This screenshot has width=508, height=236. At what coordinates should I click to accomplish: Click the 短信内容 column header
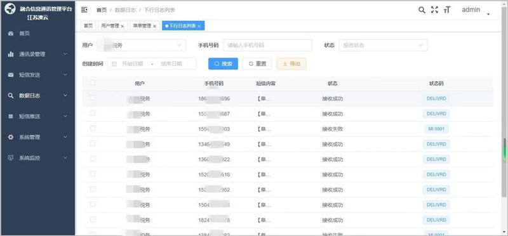pos(265,84)
